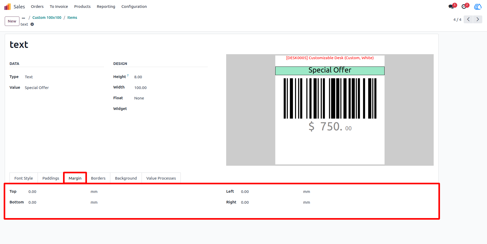
Task: Open the Reporting menu
Action: click(x=106, y=7)
